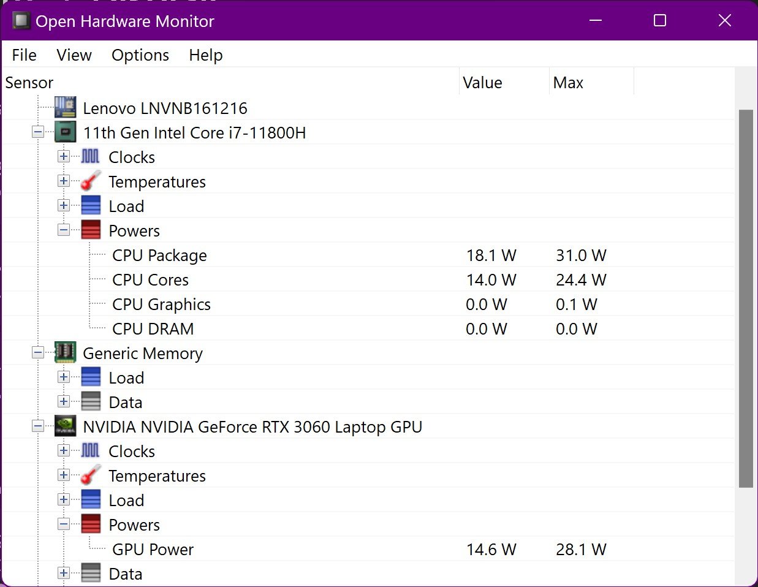Click the 18.1 W CPU Package value
The height and width of the screenshot is (587, 758).
pos(491,255)
